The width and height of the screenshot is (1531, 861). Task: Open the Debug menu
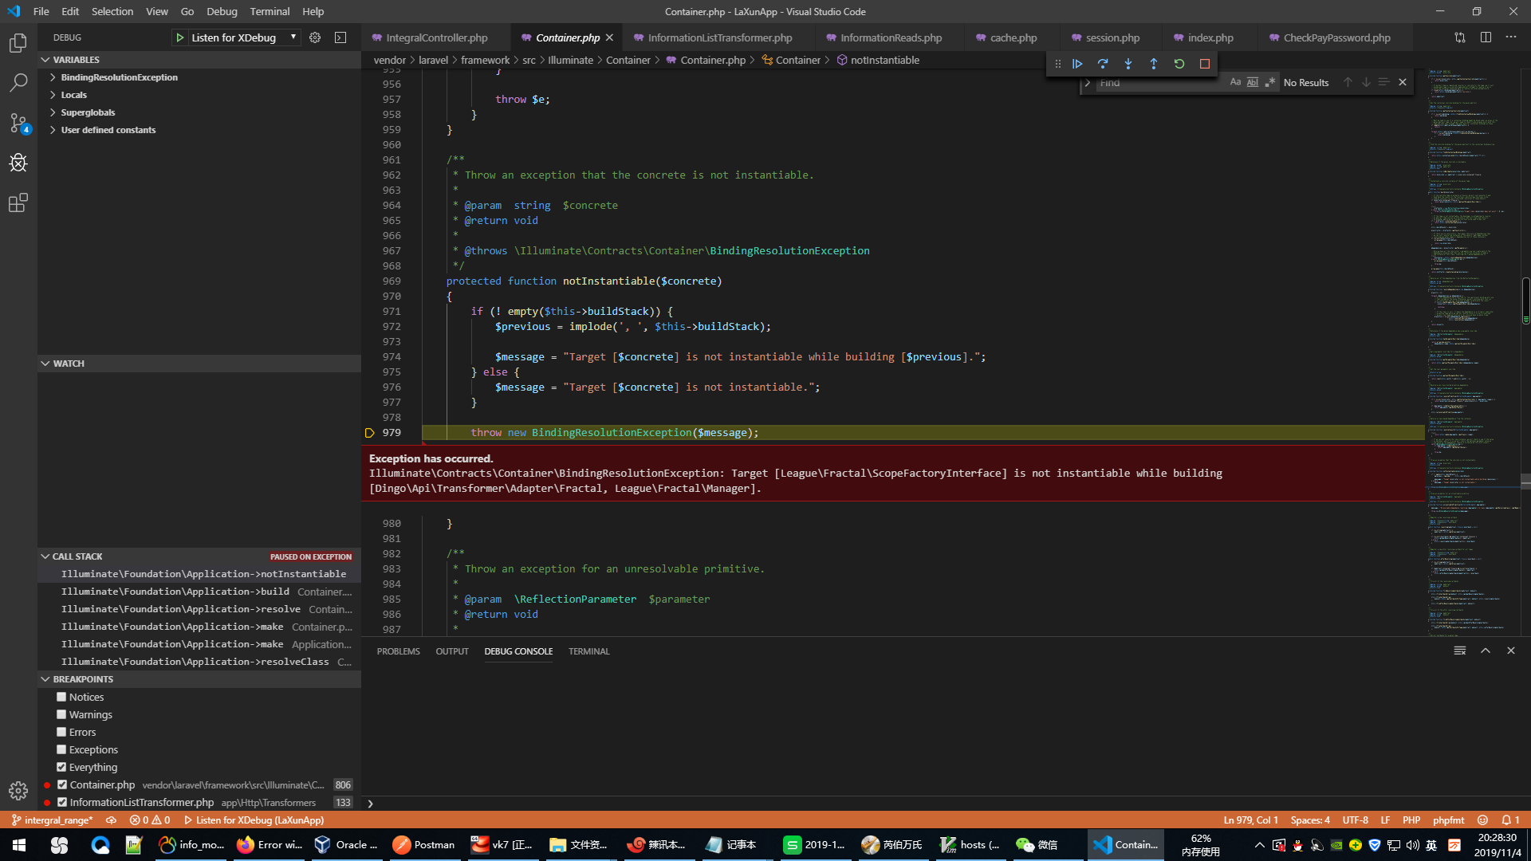222,11
